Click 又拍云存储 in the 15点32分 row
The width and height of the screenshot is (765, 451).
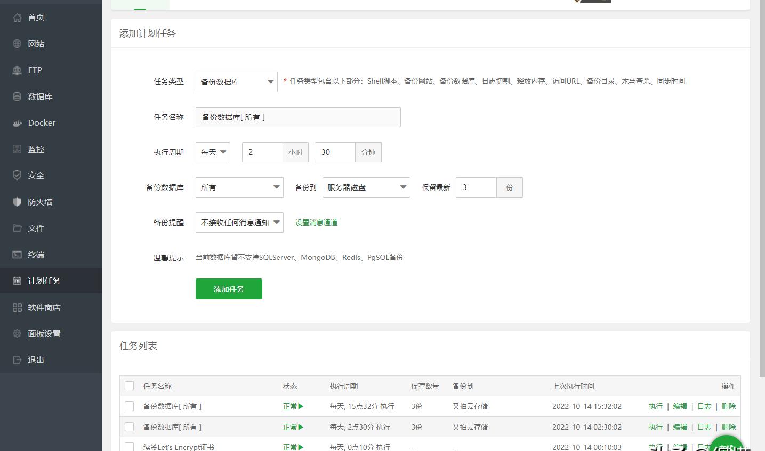click(x=470, y=406)
